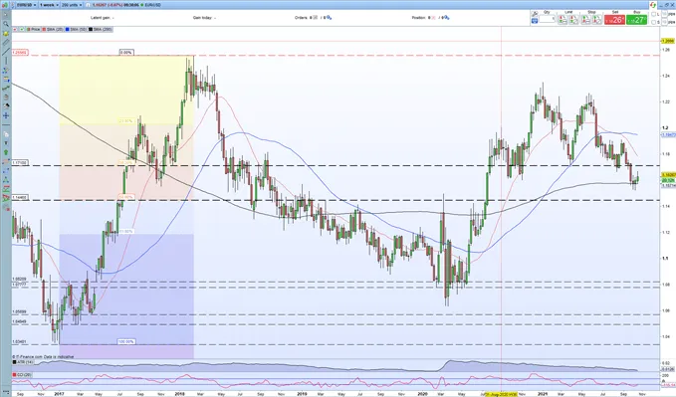
Task: Open gears icon next to Position count
Action: [447, 18]
